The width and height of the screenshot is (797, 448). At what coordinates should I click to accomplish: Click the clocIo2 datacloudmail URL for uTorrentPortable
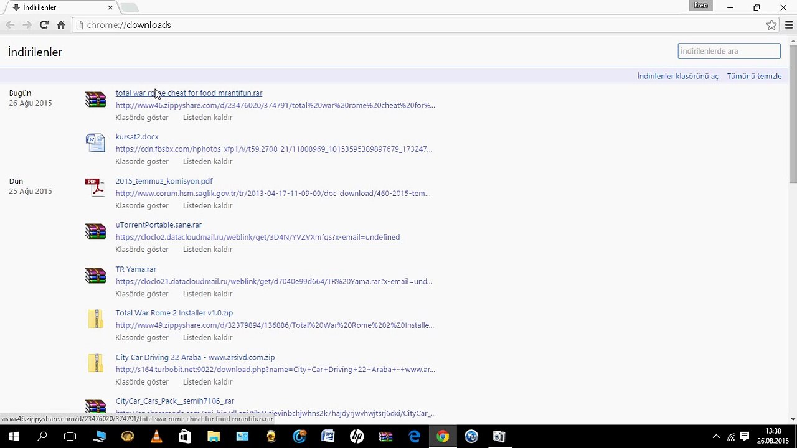point(257,237)
